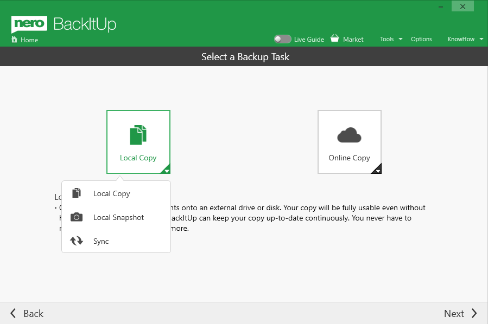Enable the Live Guide toggle
This screenshot has height=324, width=488.
coord(282,39)
